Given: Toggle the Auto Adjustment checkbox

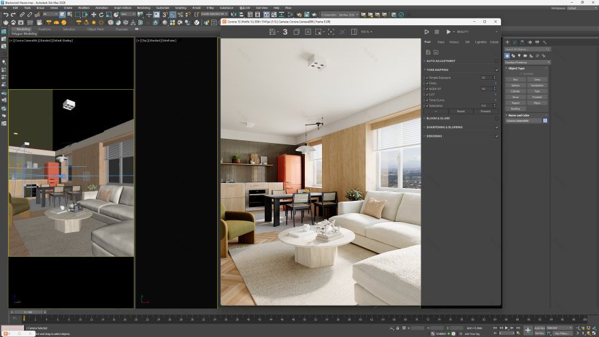Looking at the screenshot, I should (497, 61).
